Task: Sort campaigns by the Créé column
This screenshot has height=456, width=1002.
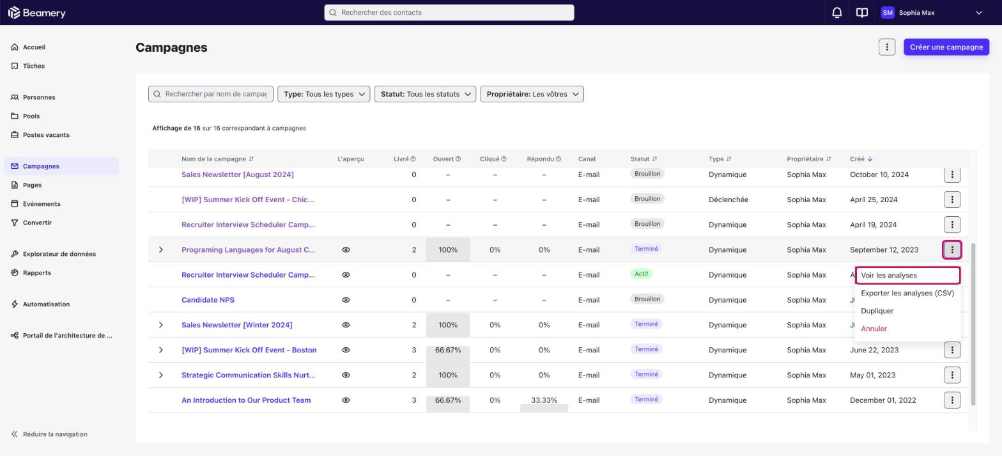Action: (x=870, y=159)
